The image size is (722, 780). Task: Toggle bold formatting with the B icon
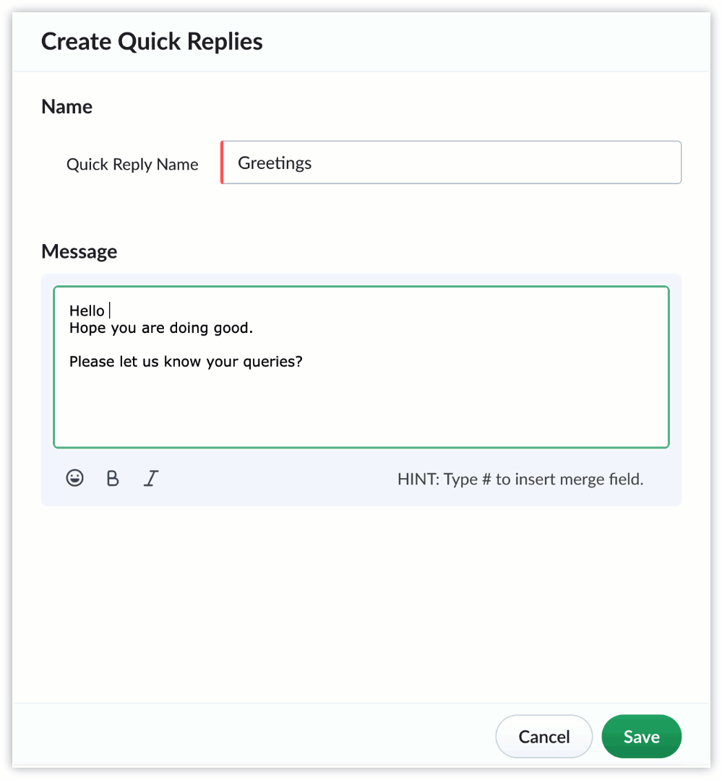[x=113, y=479]
